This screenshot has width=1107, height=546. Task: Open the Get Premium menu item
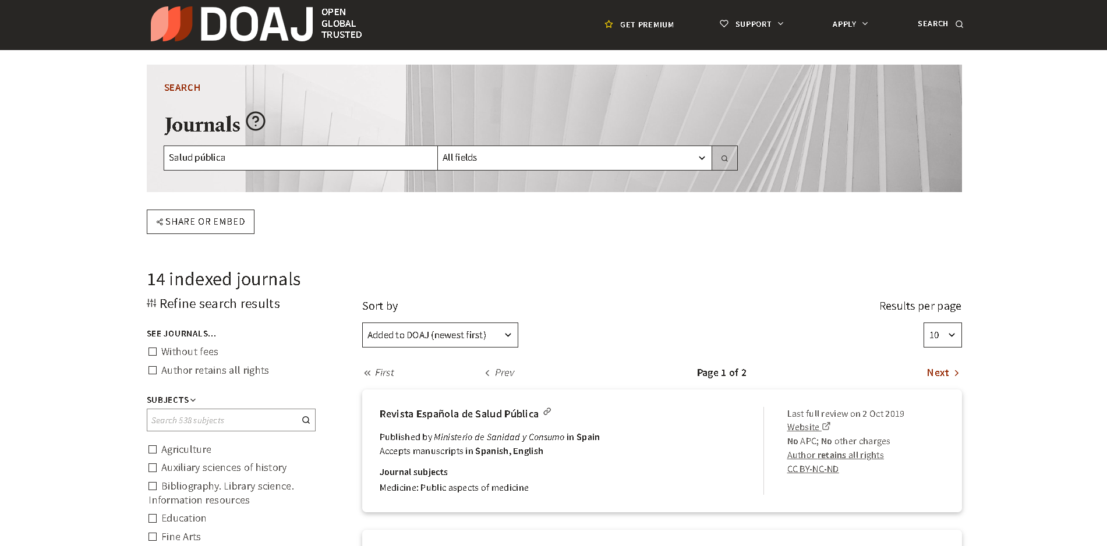click(639, 24)
